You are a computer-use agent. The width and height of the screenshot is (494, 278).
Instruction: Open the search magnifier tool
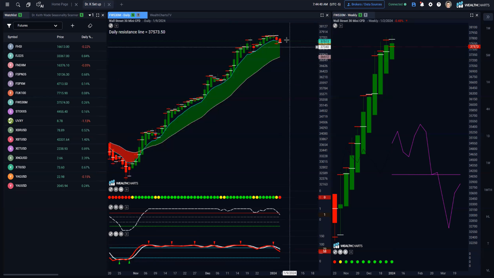click(x=18, y=4)
